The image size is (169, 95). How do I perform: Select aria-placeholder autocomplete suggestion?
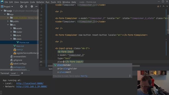pyautogui.click(x=92, y=69)
